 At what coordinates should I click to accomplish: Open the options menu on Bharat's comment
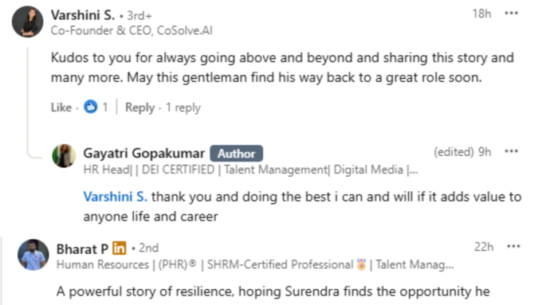click(513, 246)
